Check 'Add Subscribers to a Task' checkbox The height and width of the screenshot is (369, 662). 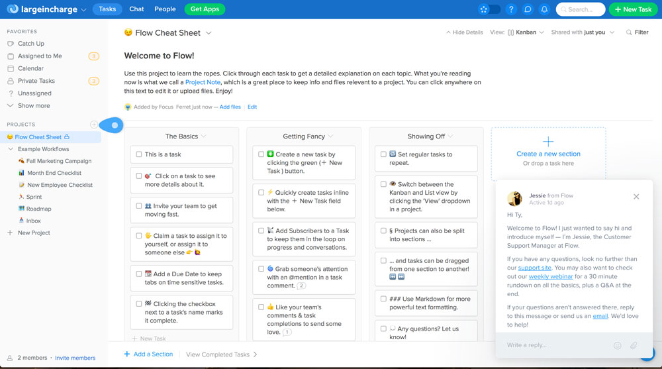261,231
